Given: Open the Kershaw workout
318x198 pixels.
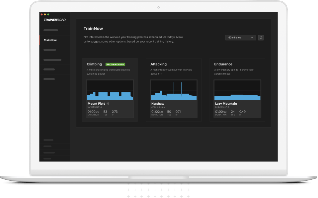Looking at the screenshot, I should click(x=157, y=103).
